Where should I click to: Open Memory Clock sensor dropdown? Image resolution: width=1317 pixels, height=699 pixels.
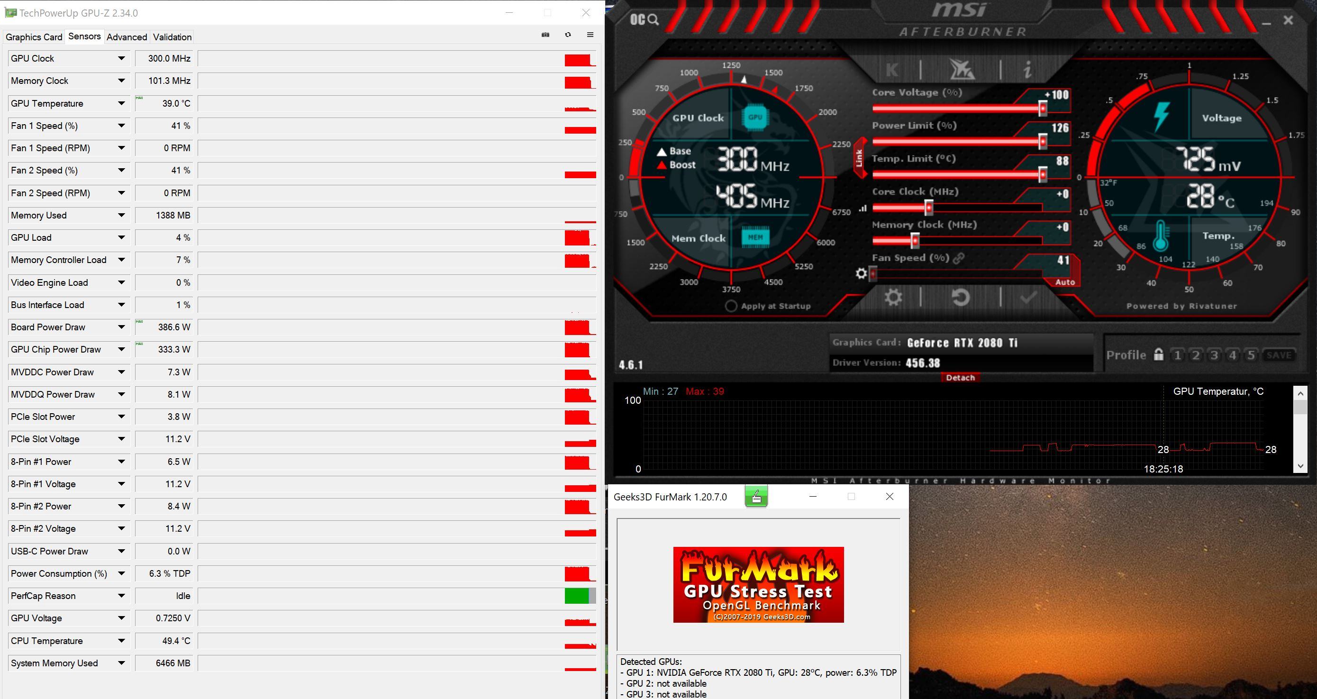(121, 81)
